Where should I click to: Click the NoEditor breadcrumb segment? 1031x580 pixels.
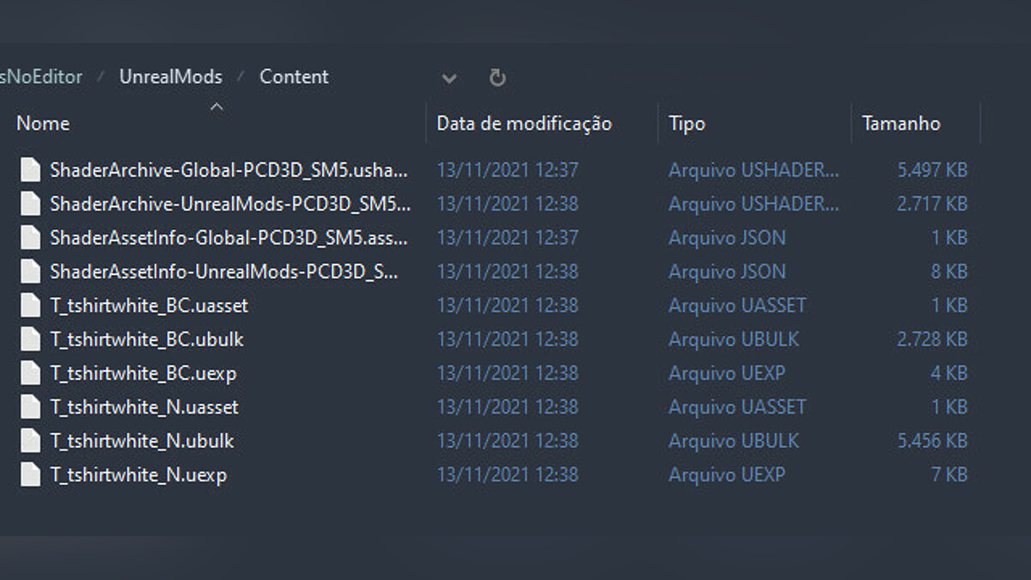(x=41, y=76)
